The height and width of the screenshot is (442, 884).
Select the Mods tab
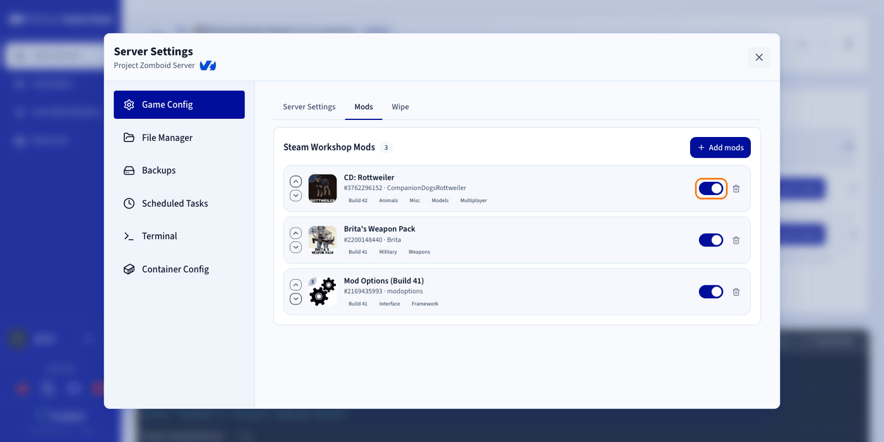click(x=364, y=107)
